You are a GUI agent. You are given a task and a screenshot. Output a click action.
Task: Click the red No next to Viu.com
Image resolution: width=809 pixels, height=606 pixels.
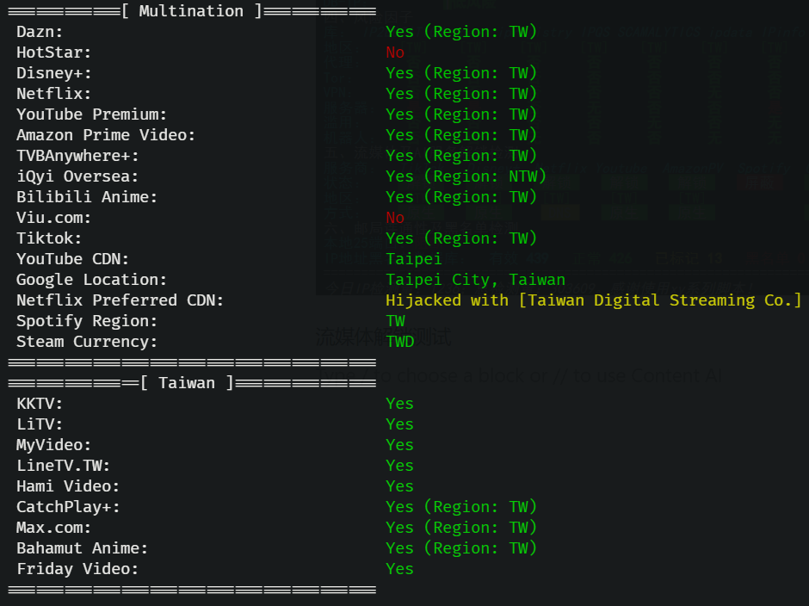pyautogui.click(x=395, y=218)
